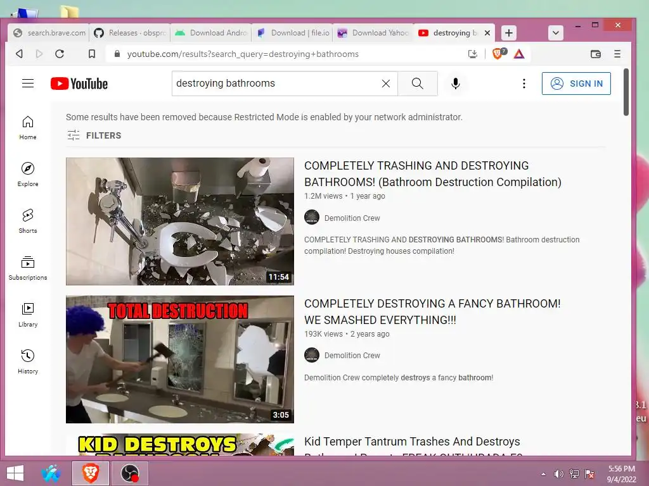Start voice search with microphone icon
Viewport: 649px width, 486px height.
(455, 84)
